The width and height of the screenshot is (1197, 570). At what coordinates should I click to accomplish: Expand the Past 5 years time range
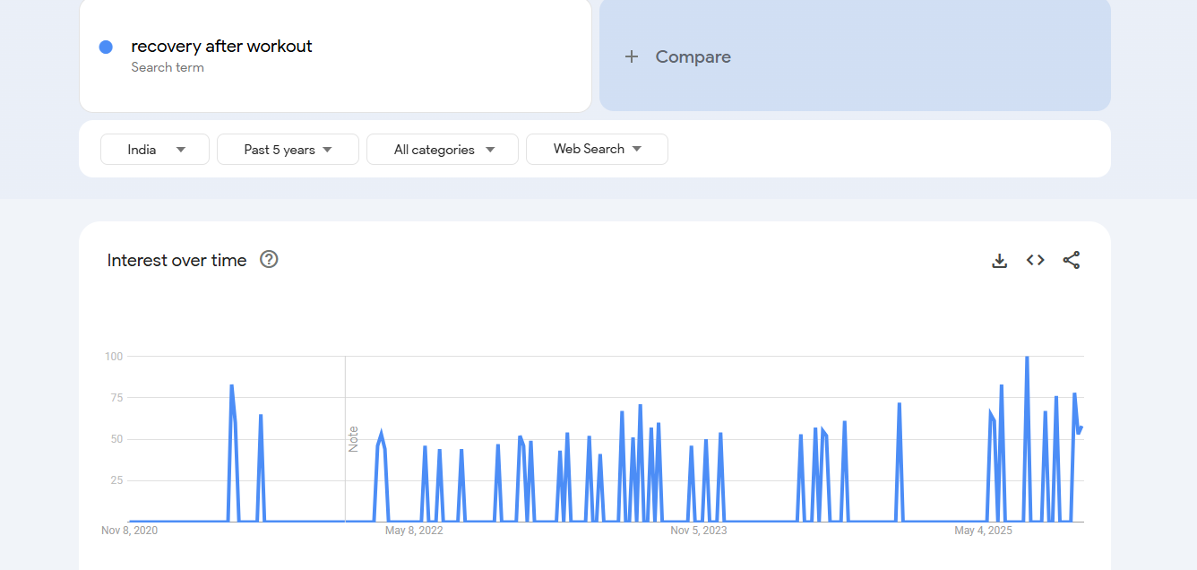[288, 150]
